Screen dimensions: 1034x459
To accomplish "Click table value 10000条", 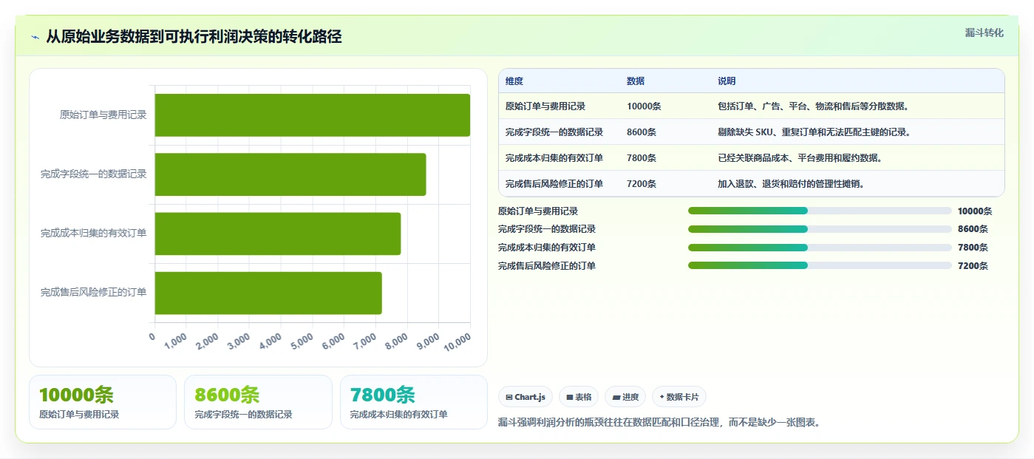I will point(644,106).
